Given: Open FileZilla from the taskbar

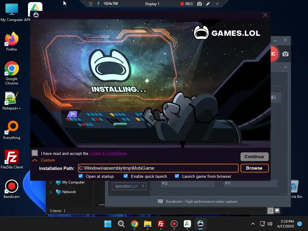Looking at the screenshot, I should pos(161,224).
